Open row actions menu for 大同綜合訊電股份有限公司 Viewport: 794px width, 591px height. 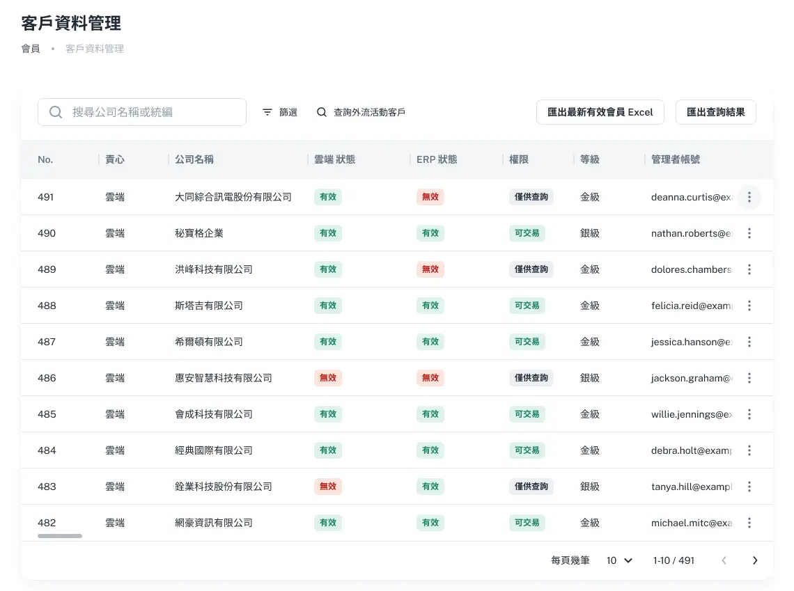pos(749,197)
